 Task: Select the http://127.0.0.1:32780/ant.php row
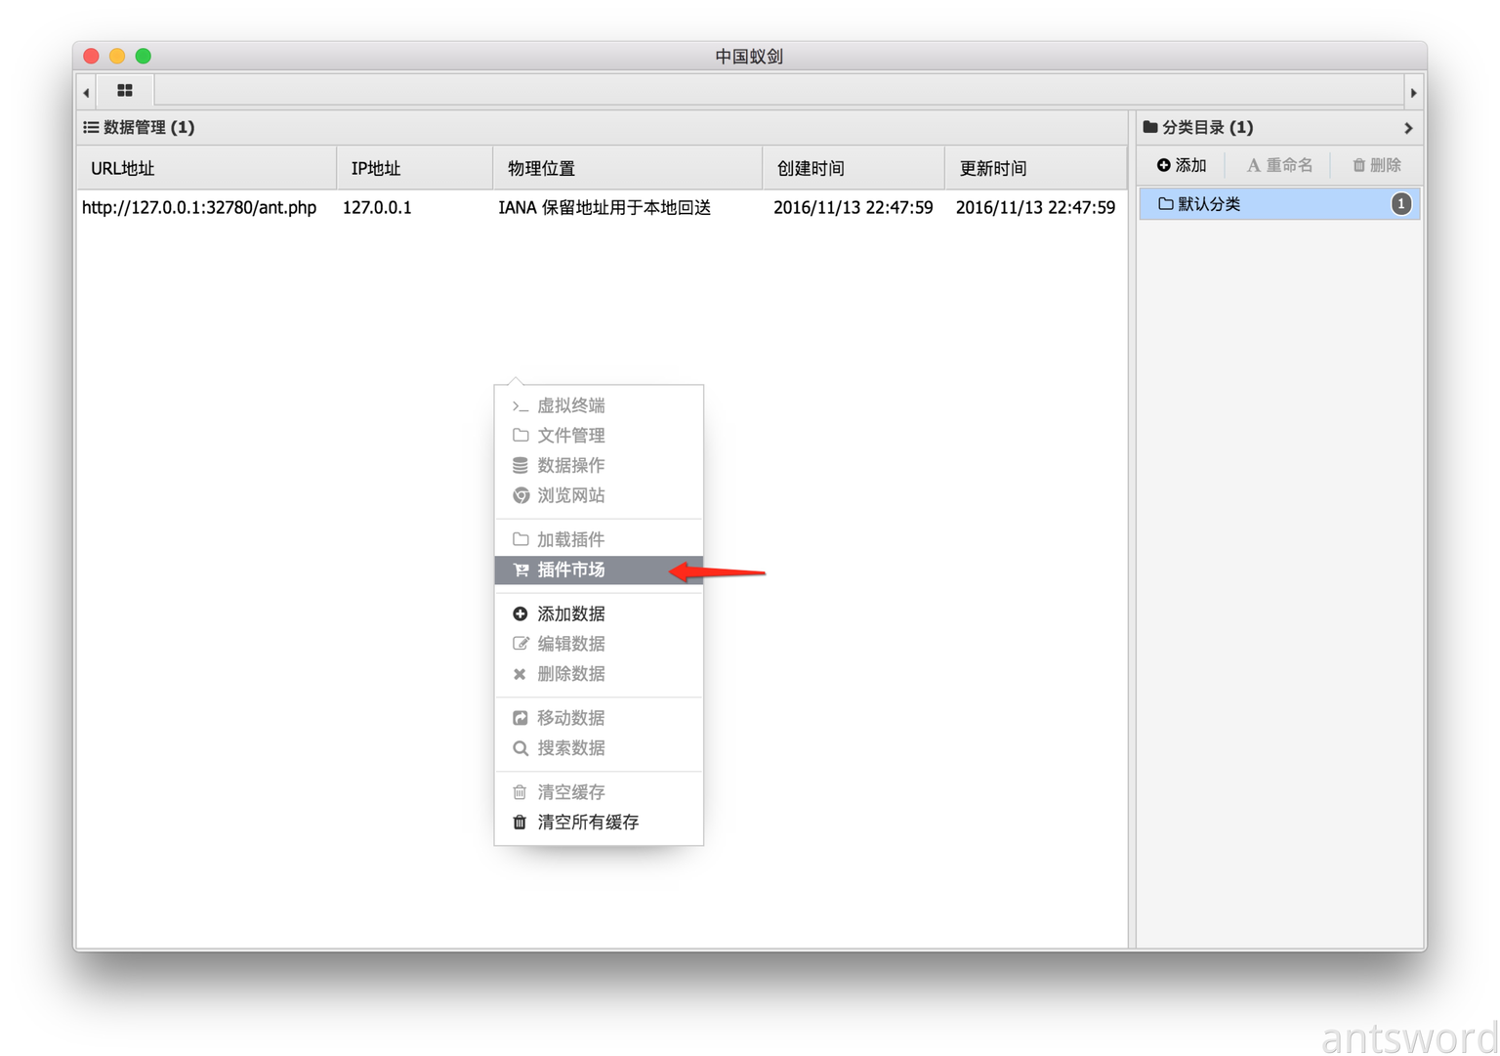[x=199, y=208]
